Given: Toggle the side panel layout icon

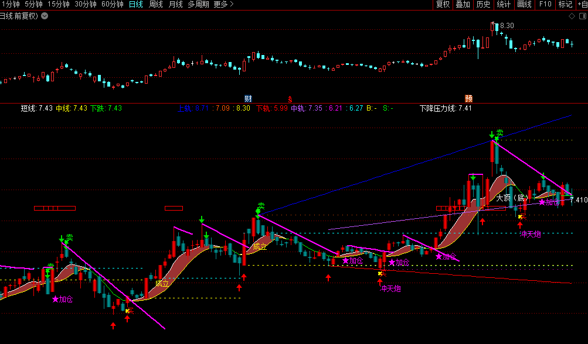Looking at the screenshot, I should [x=582, y=16].
